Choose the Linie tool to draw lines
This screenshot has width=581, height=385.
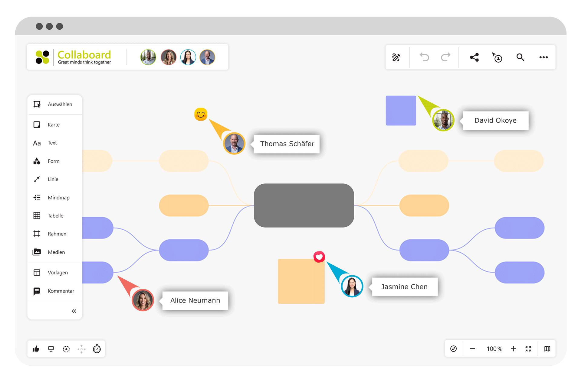click(x=52, y=179)
